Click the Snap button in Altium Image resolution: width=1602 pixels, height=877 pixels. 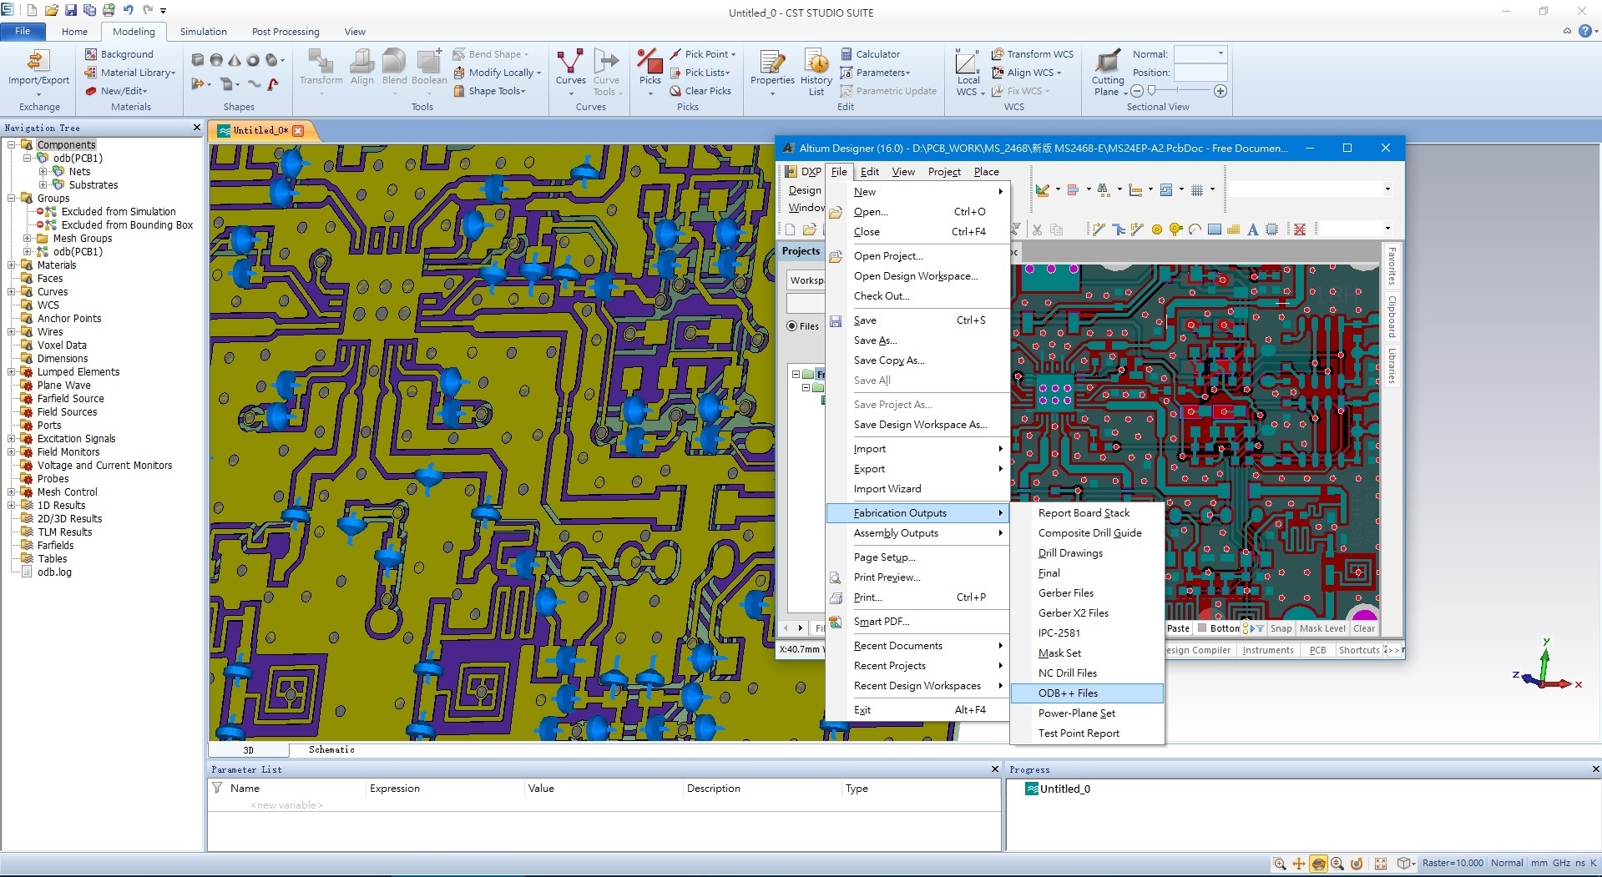click(x=1281, y=628)
